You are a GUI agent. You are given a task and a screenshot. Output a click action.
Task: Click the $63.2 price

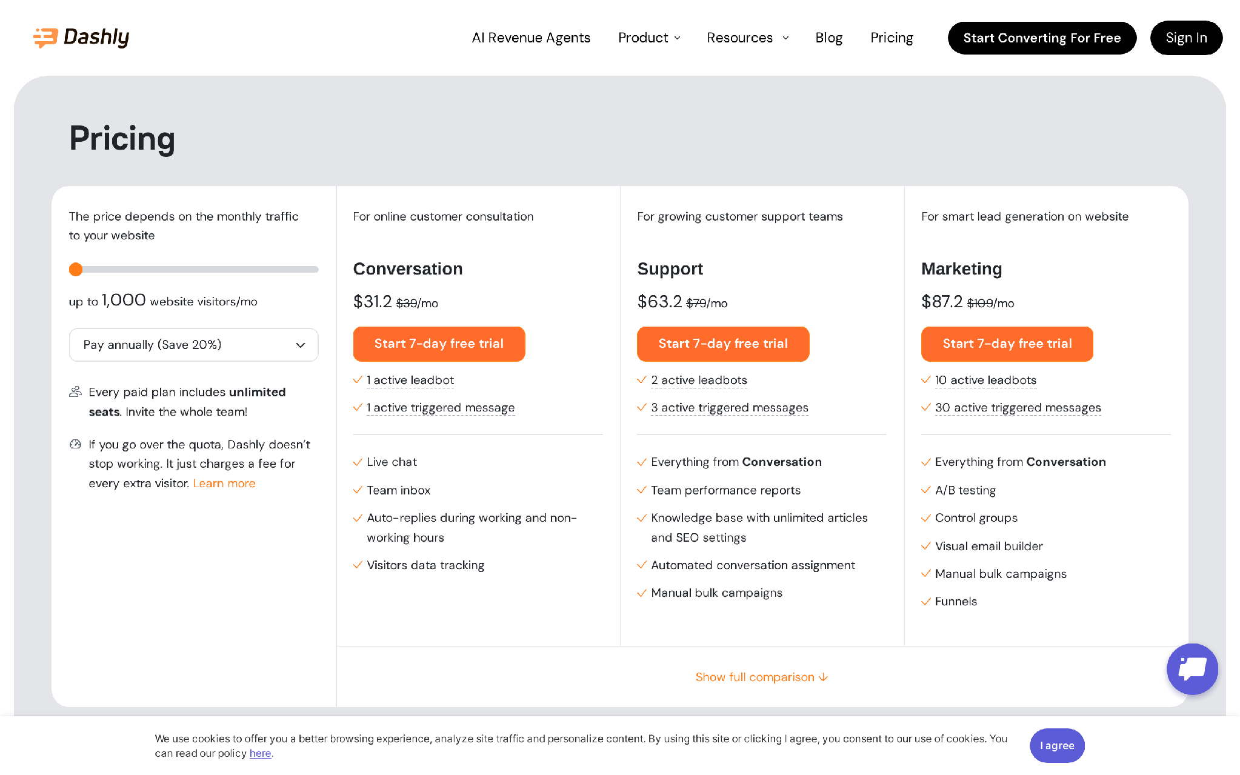coord(659,301)
